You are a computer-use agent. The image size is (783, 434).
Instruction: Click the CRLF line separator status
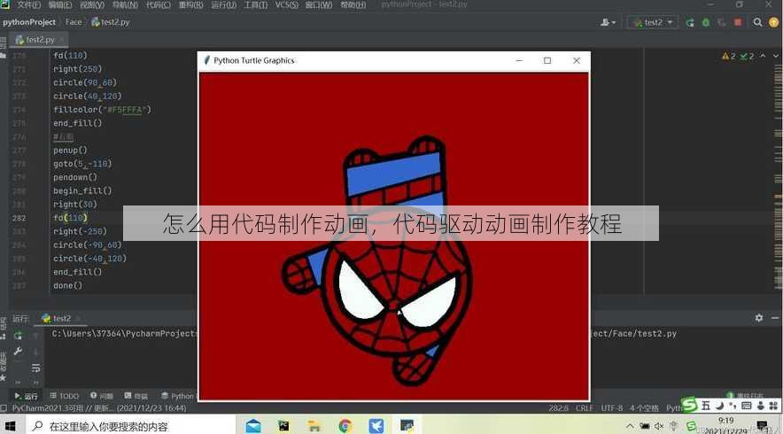click(x=585, y=408)
